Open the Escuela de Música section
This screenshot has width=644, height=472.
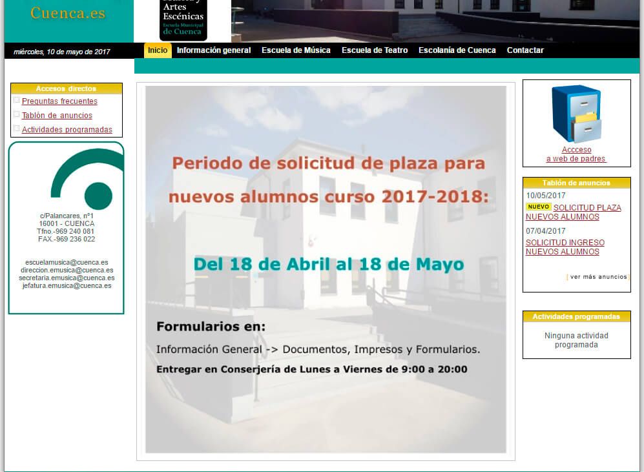pos(295,50)
